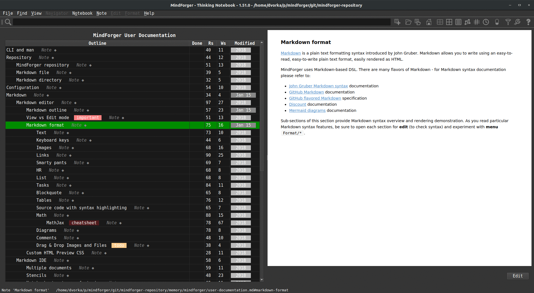Open Eisenhower matrix grid icon
The height and width of the screenshot is (293, 534).
click(449, 22)
